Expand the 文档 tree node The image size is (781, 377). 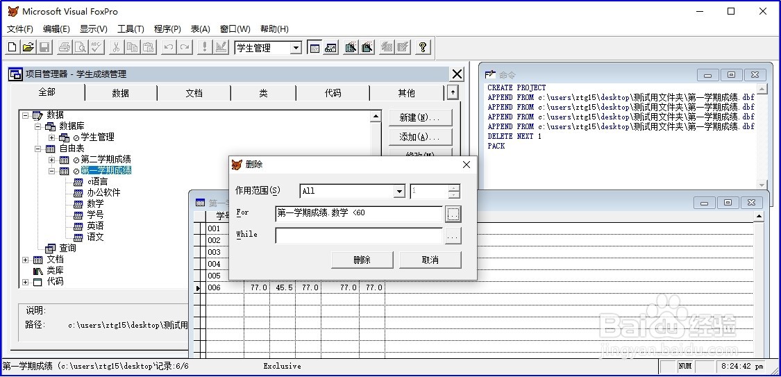[26, 260]
